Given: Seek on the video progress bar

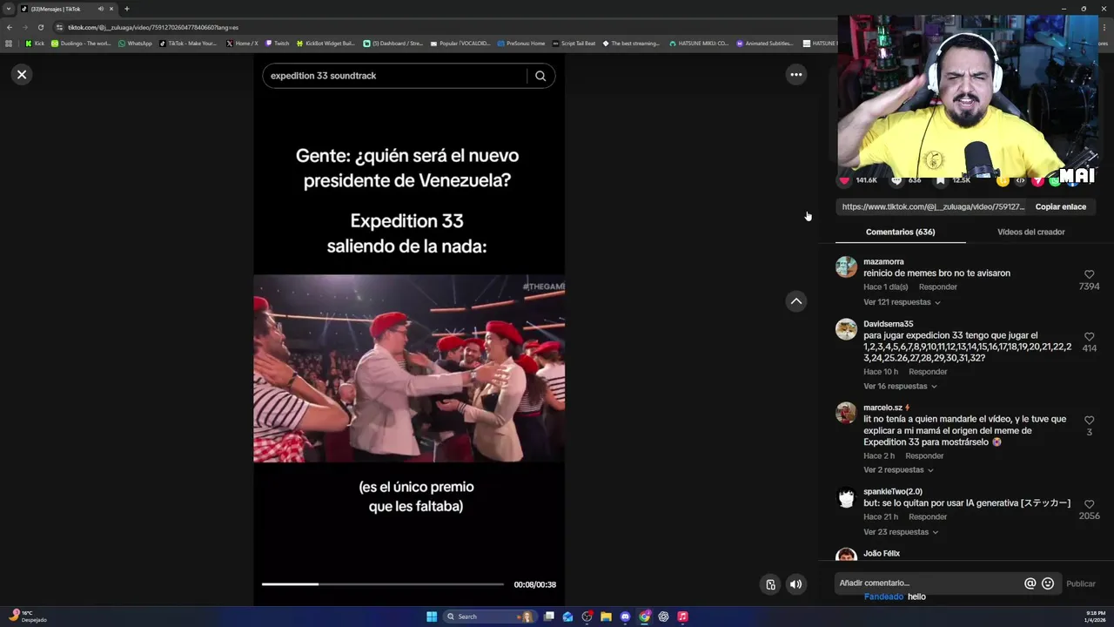Looking at the screenshot, I should click(x=383, y=584).
